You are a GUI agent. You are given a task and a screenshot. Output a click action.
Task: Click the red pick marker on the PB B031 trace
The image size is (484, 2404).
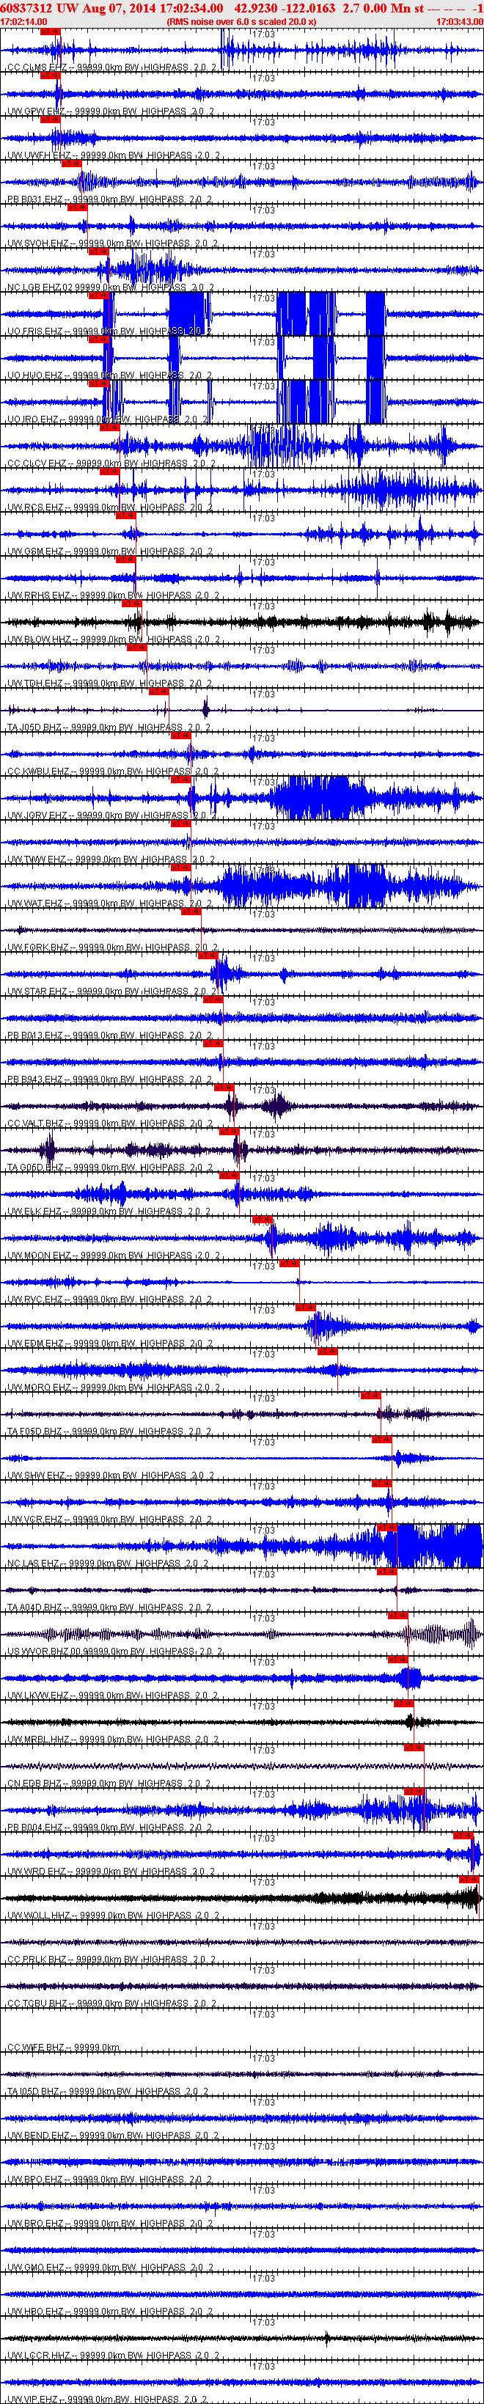[x=71, y=164]
